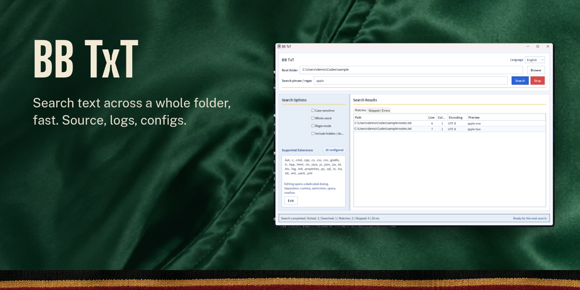
Task: Open the Skipped / Errors tab
Action: tap(379, 110)
